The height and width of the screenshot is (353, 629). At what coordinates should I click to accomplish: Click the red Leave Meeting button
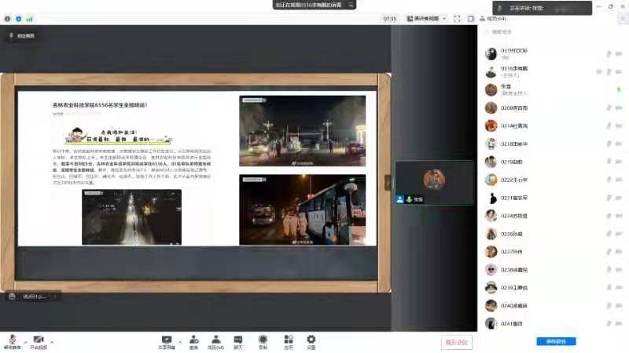(x=456, y=342)
